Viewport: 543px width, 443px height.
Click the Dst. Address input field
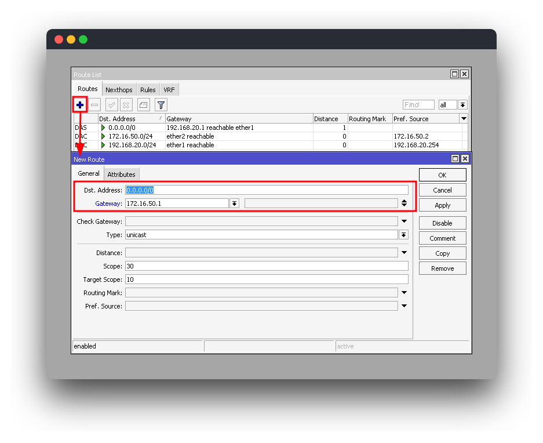pos(267,190)
